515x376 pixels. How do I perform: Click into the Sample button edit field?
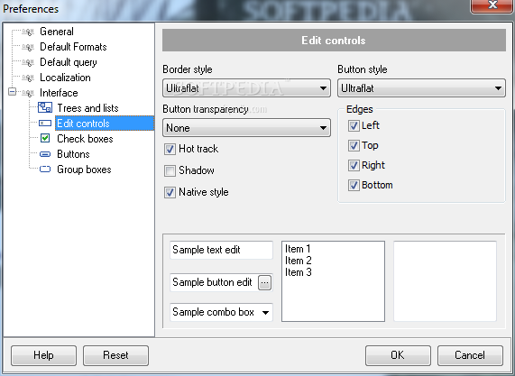[214, 283]
